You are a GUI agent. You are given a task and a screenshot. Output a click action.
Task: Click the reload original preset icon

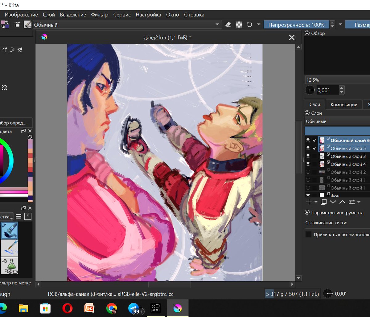click(x=249, y=25)
